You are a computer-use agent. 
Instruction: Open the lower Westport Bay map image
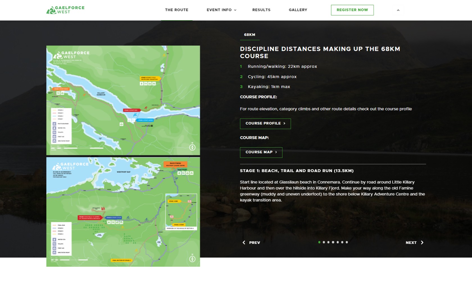pos(123,212)
